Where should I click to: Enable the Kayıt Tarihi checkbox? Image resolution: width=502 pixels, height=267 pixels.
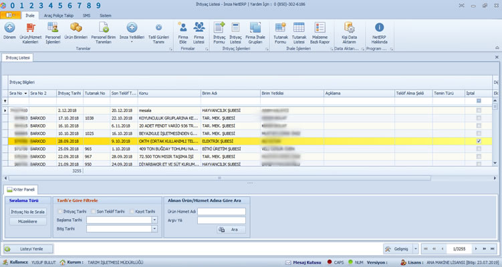[x=132, y=212]
